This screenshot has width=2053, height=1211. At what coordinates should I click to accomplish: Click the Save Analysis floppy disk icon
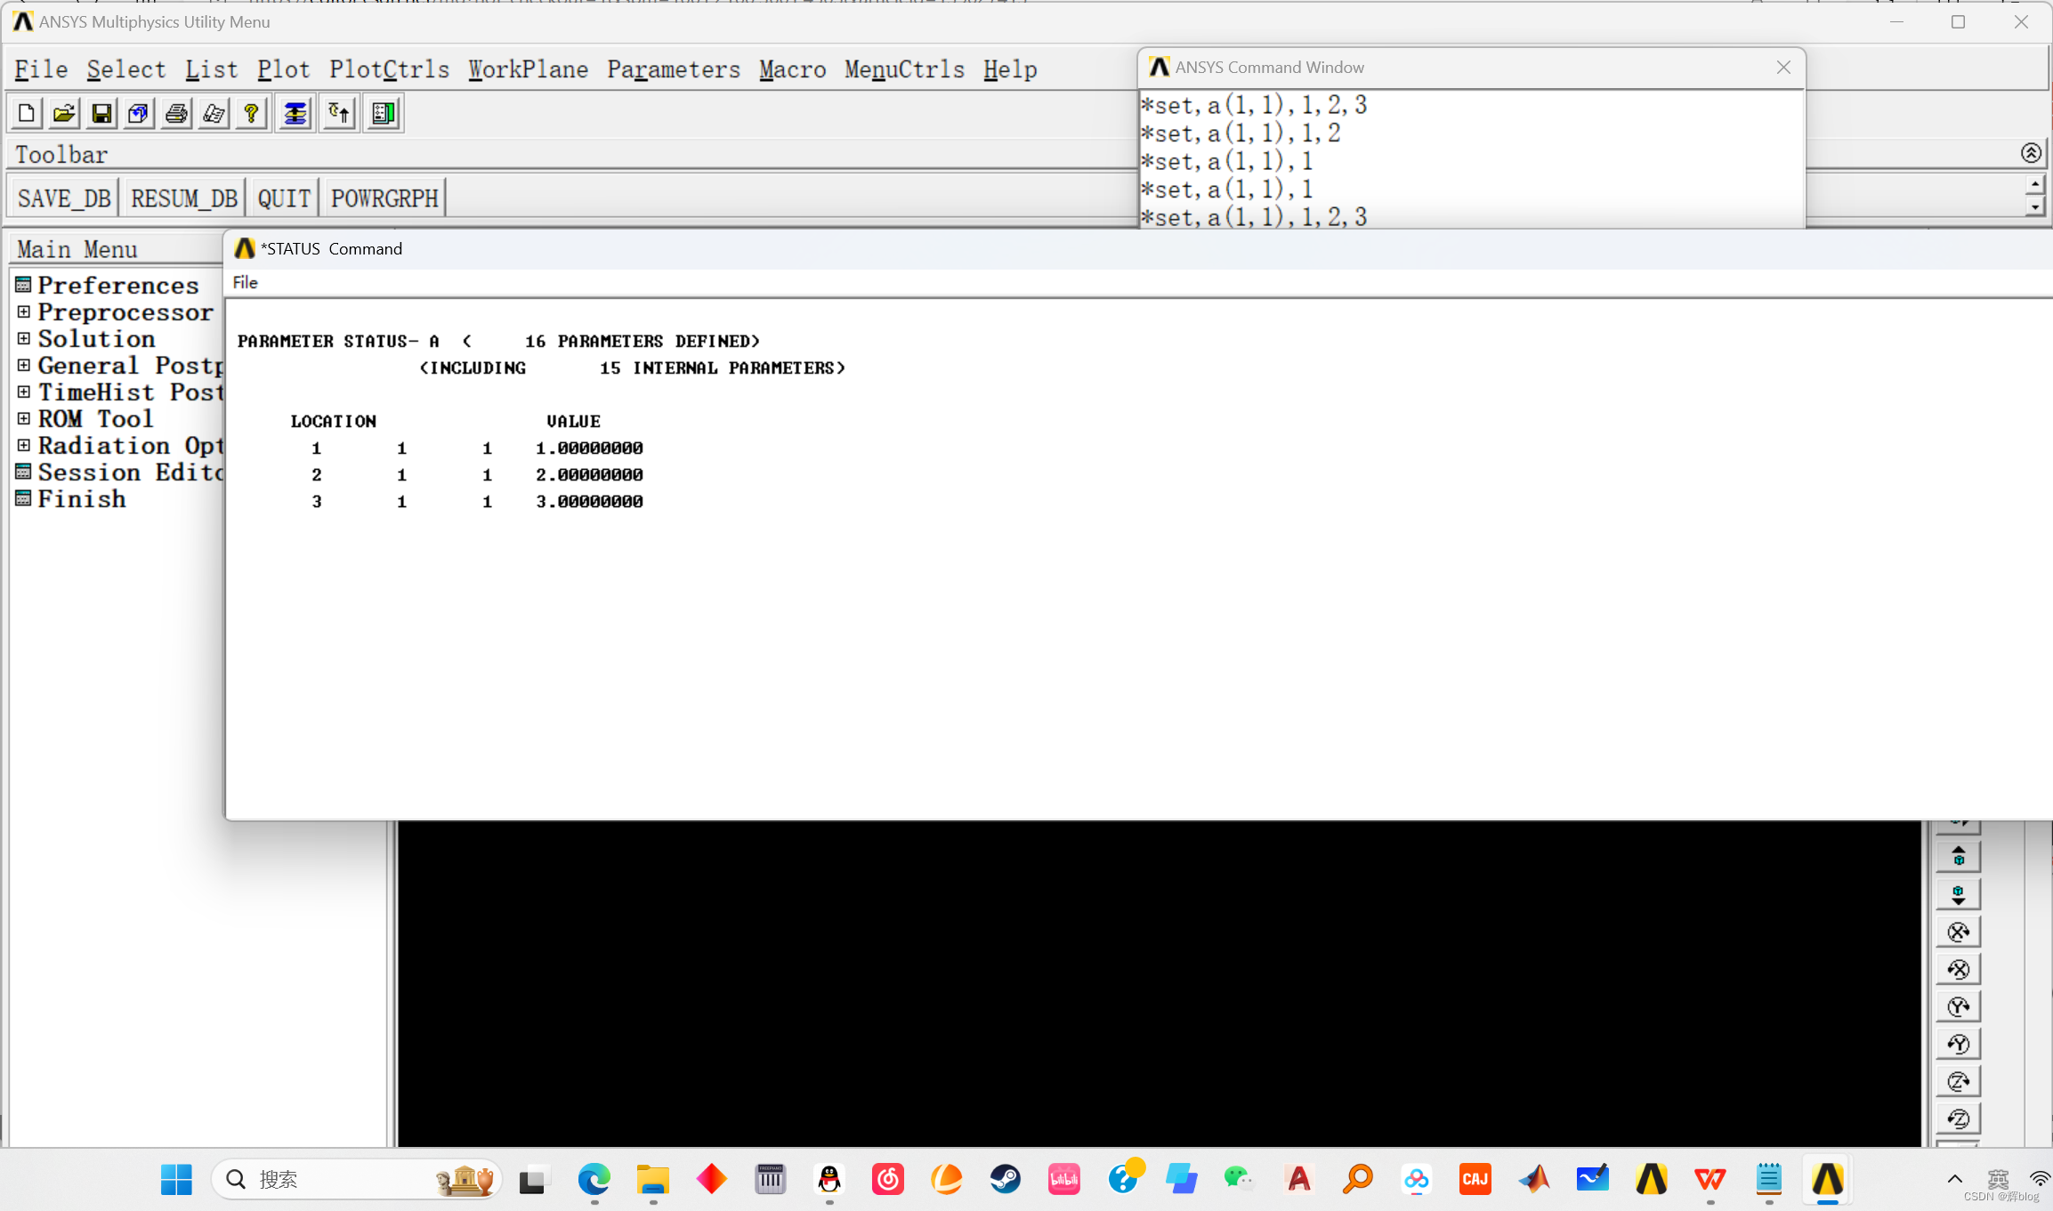click(101, 114)
